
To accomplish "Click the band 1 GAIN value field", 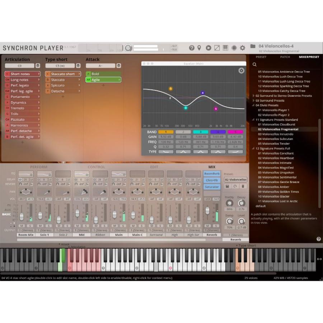I will pyautogui.click(x=165, y=137).
